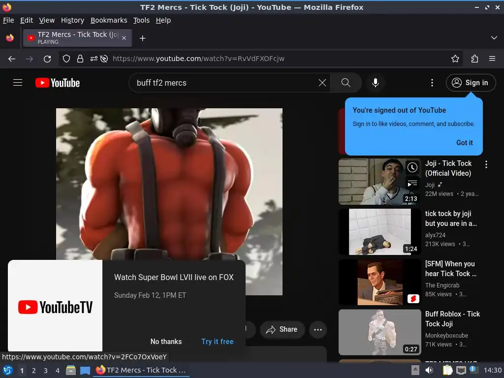
Task: Click the YouTube logo
Action: click(x=58, y=83)
